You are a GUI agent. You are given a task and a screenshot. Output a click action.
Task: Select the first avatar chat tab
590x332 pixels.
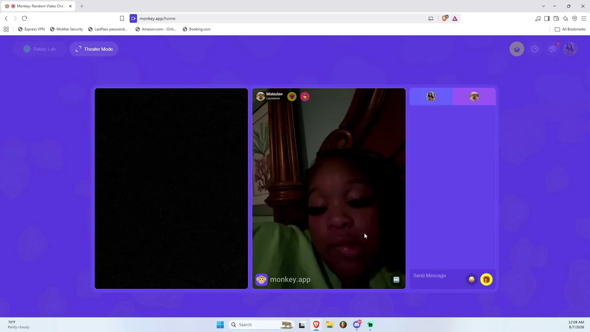[x=431, y=96]
